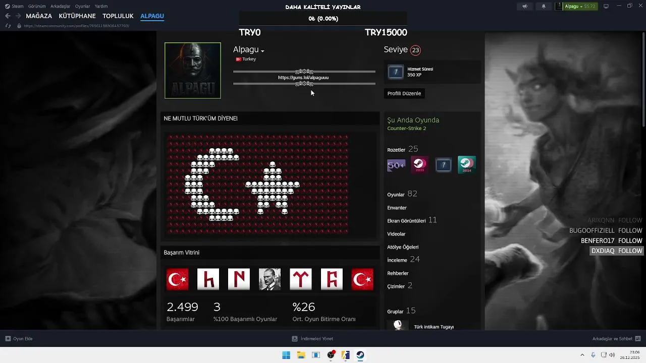Open the second achievement with runic h symbol
This screenshot has height=363, width=646.
[208, 279]
